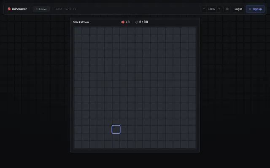Click the player name SlickWren
The height and width of the screenshot is (168, 270).
[81, 22]
